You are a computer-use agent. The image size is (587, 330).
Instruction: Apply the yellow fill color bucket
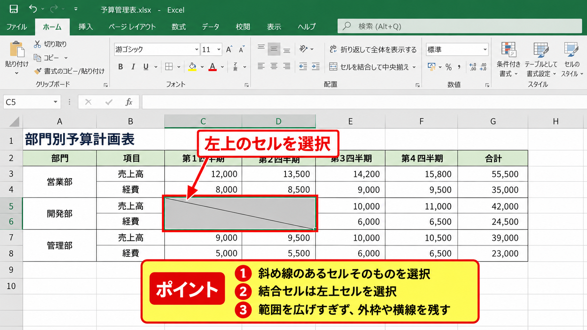(192, 67)
